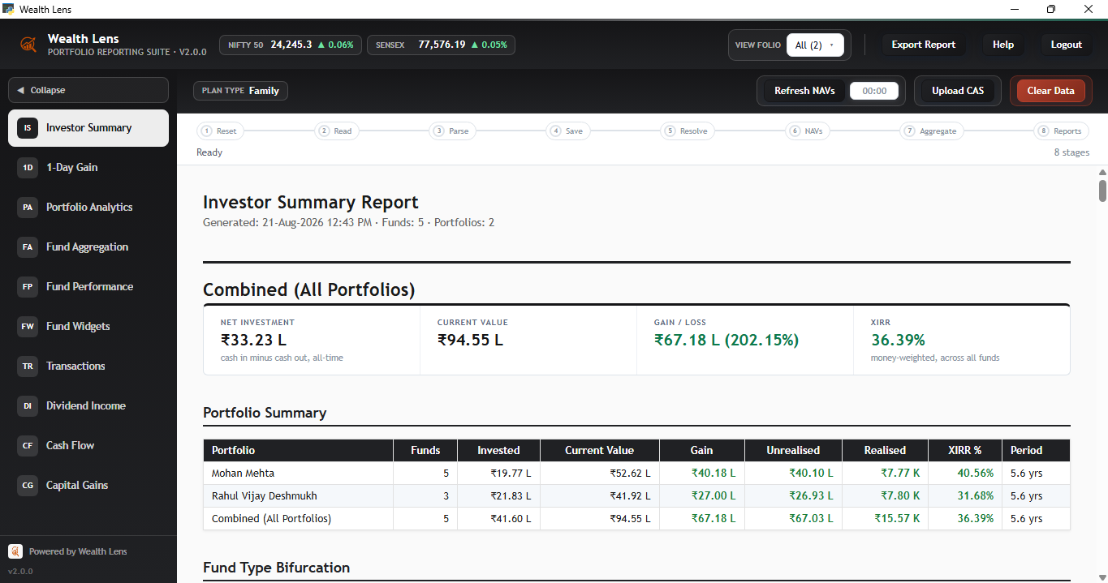Open the Cash Flow section

coord(88,446)
